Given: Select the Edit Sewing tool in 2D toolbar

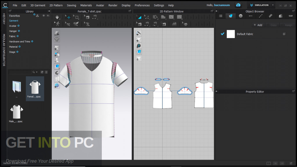Looking at the screenshot, I should pyautogui.click(x=139, y=24).
